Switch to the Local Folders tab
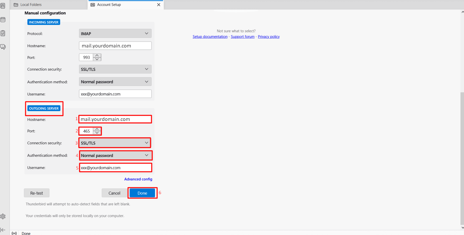464x235 pixels. [x=31, y=5]
